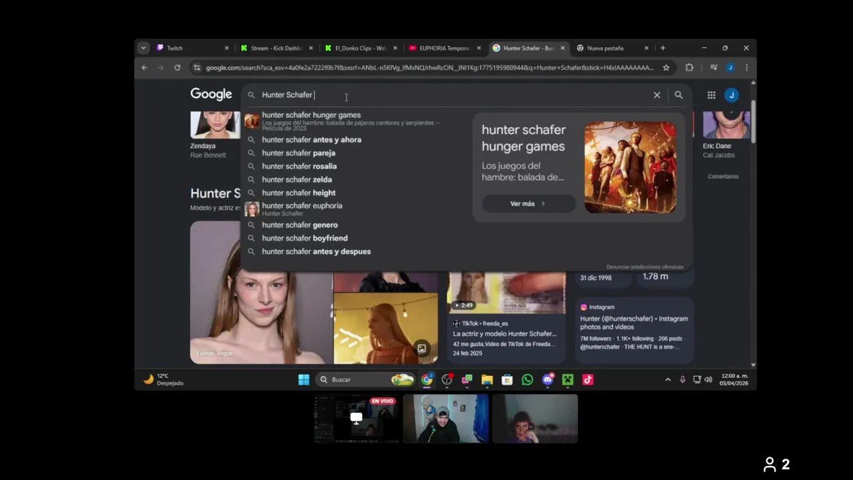Switch to Nueva pestaña tab
The width and height of the screenshot is (853, 480).
612,48
